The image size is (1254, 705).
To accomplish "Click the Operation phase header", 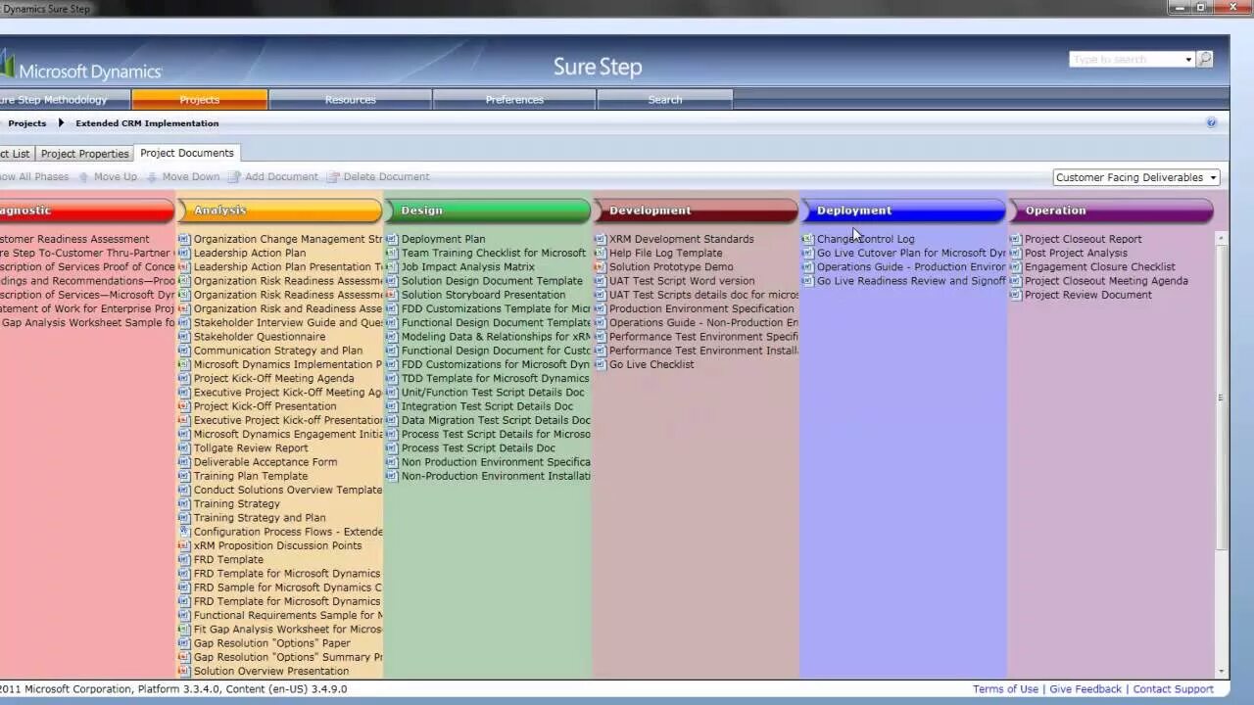I will pos(1111,211).
